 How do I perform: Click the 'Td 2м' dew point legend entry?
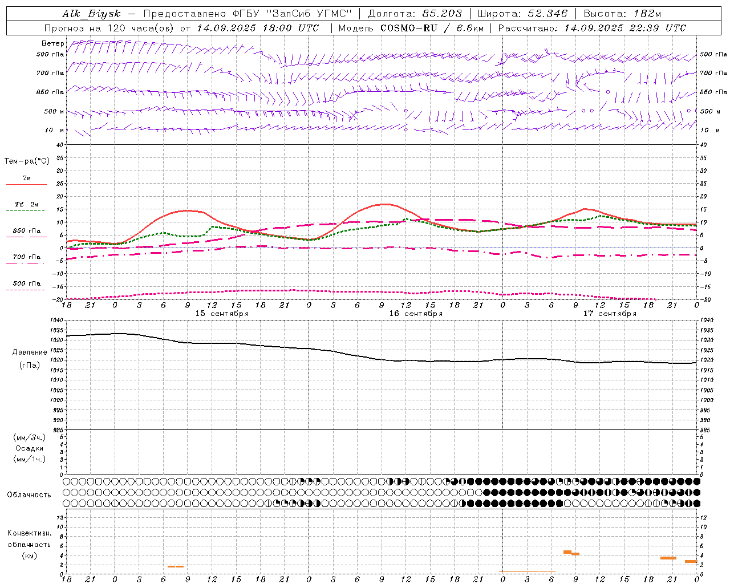click(26, 204)
